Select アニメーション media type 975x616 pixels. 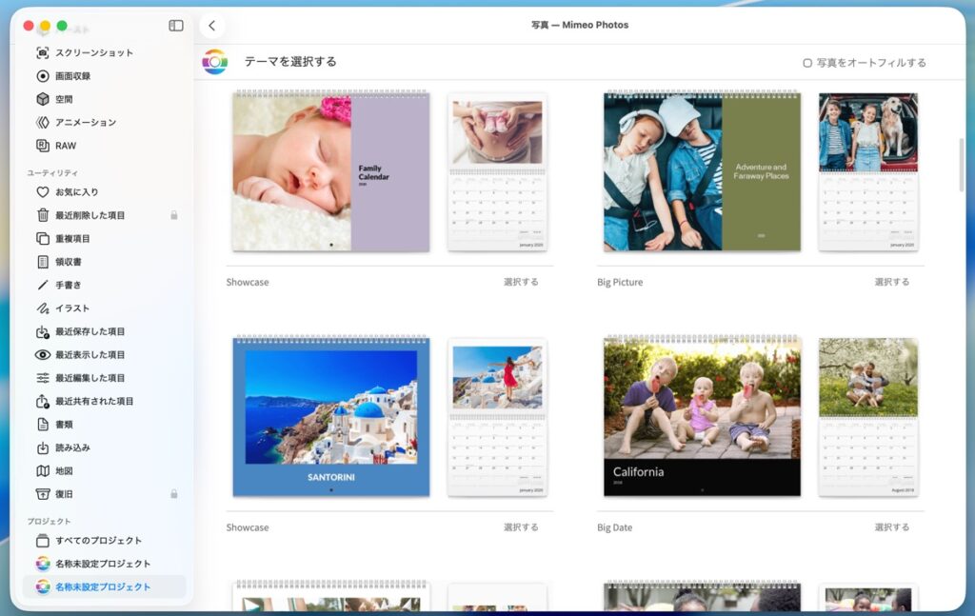tap(85, 123)
